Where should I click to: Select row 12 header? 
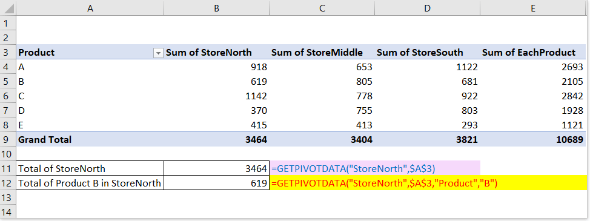pos(8,183)
